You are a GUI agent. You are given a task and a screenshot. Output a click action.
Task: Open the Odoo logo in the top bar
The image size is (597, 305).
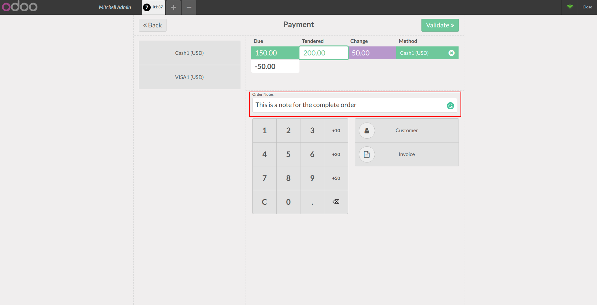coord(20,6)
